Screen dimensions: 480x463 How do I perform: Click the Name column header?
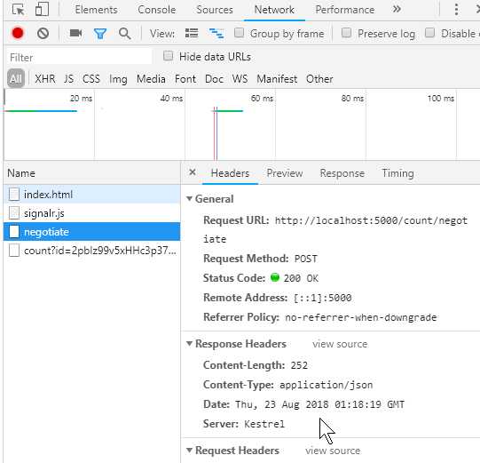point(92,173)
